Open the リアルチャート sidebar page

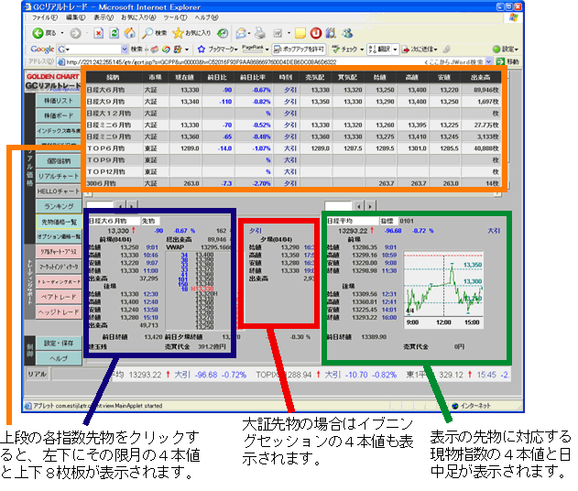coord(59,176)
